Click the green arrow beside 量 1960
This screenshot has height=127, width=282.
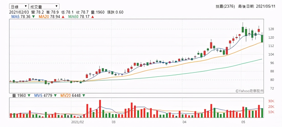[x=29, y=96]
